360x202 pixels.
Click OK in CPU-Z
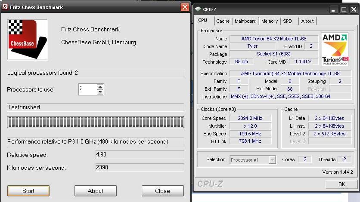click(341, 184)
